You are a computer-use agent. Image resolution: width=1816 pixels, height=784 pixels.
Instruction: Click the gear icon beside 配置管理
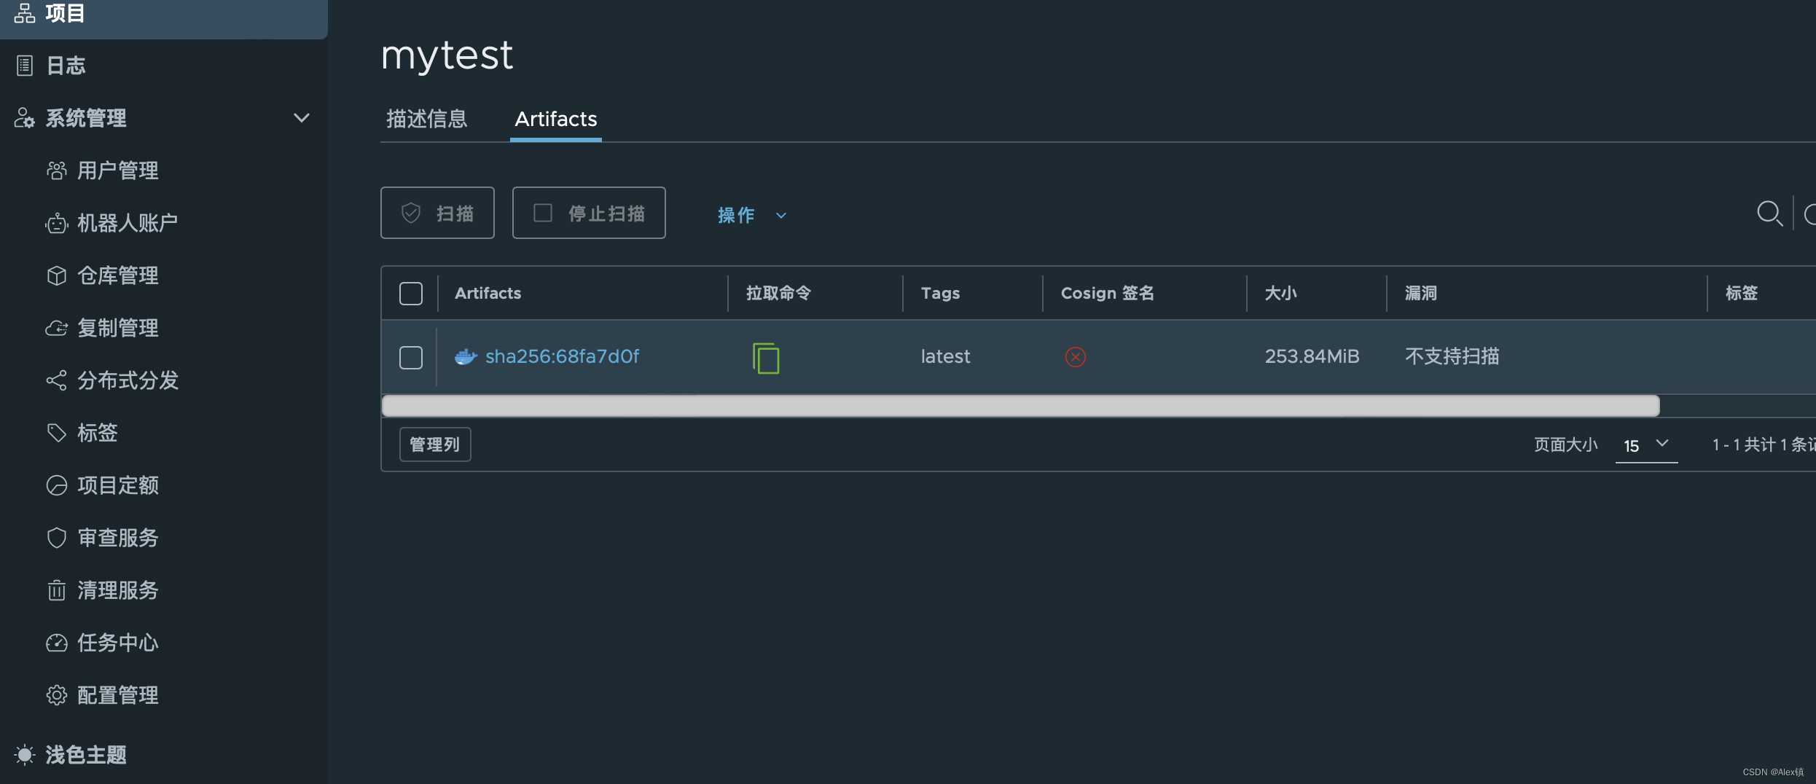57,695
